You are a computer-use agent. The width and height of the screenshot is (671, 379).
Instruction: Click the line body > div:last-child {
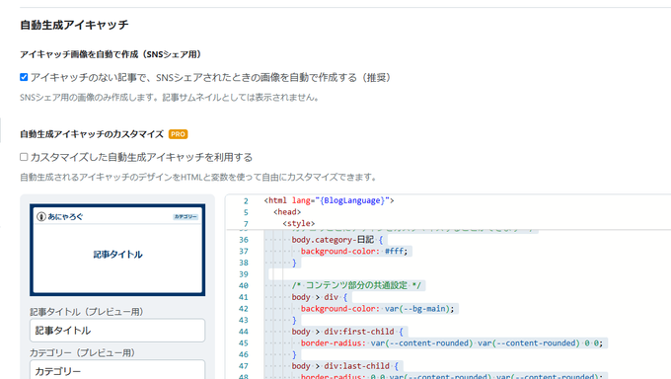coord(345,366)
